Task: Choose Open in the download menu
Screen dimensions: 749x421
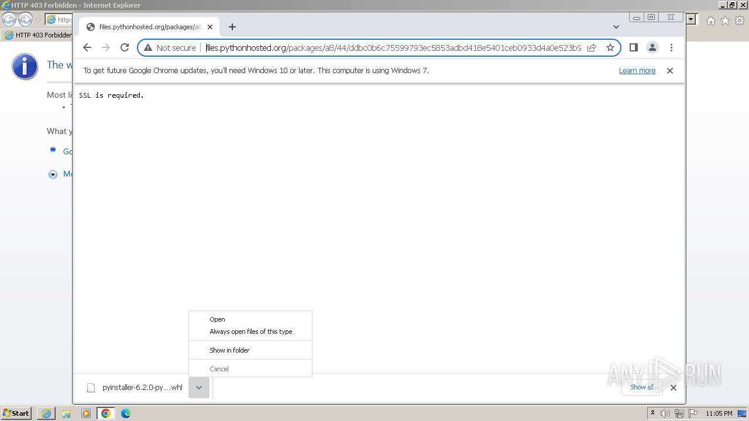Action: (250, 319)
